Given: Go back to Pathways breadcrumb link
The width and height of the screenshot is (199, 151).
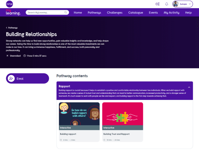Looking at the screenshot, I should click(x=13, y=28).
